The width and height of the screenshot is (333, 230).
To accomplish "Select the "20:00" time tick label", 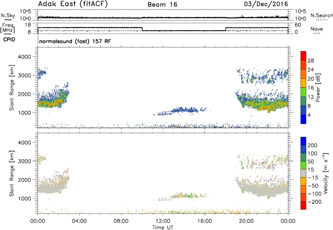I will click(246, 221).
